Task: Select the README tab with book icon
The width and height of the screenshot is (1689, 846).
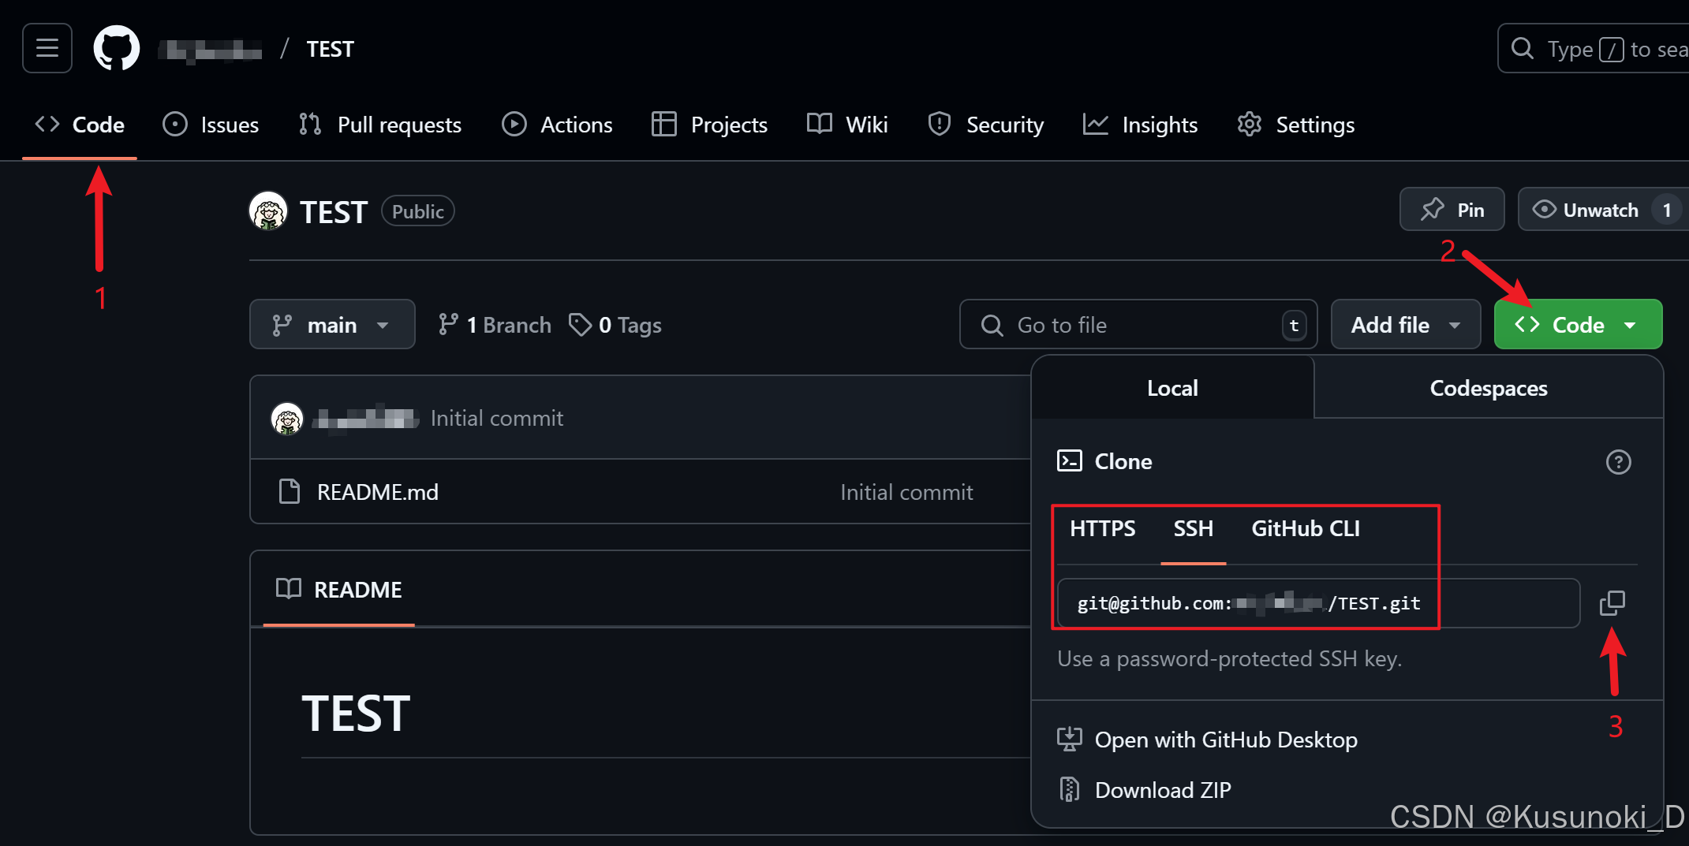Action: (339, 589)
